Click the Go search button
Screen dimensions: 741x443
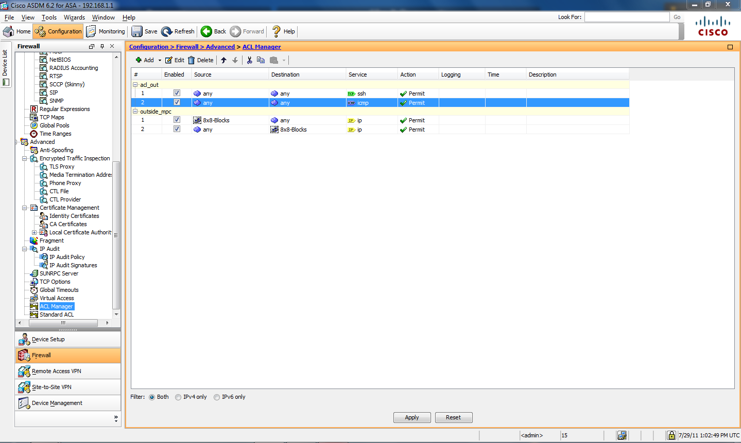[677, 17]
